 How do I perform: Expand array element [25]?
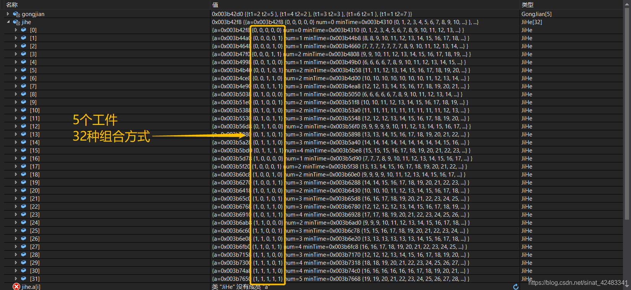pyautogui.click(x=16, y=230)
